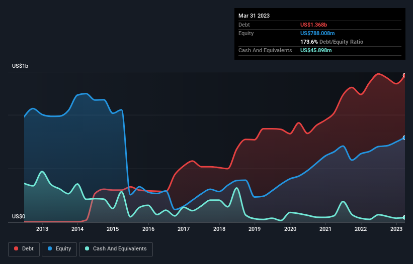Click the 2022 axis label

click(x=361, y=229)
